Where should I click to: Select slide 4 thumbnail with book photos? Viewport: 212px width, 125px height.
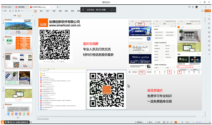point(19,77)
